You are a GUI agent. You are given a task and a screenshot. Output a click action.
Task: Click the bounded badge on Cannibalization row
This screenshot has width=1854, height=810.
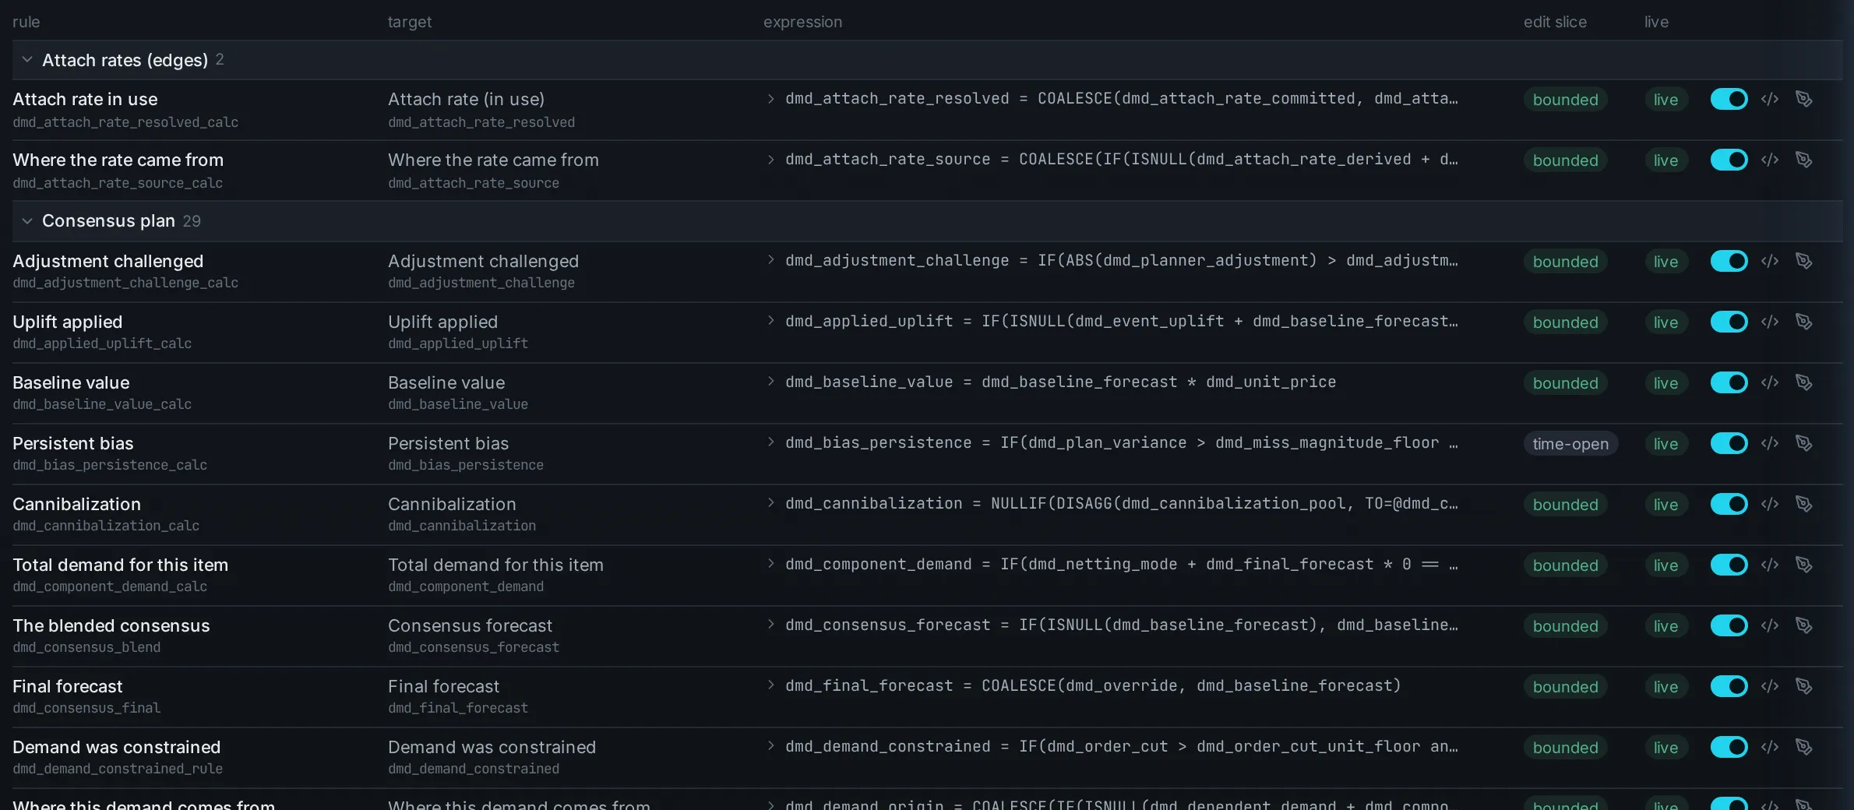[1565, 505]
